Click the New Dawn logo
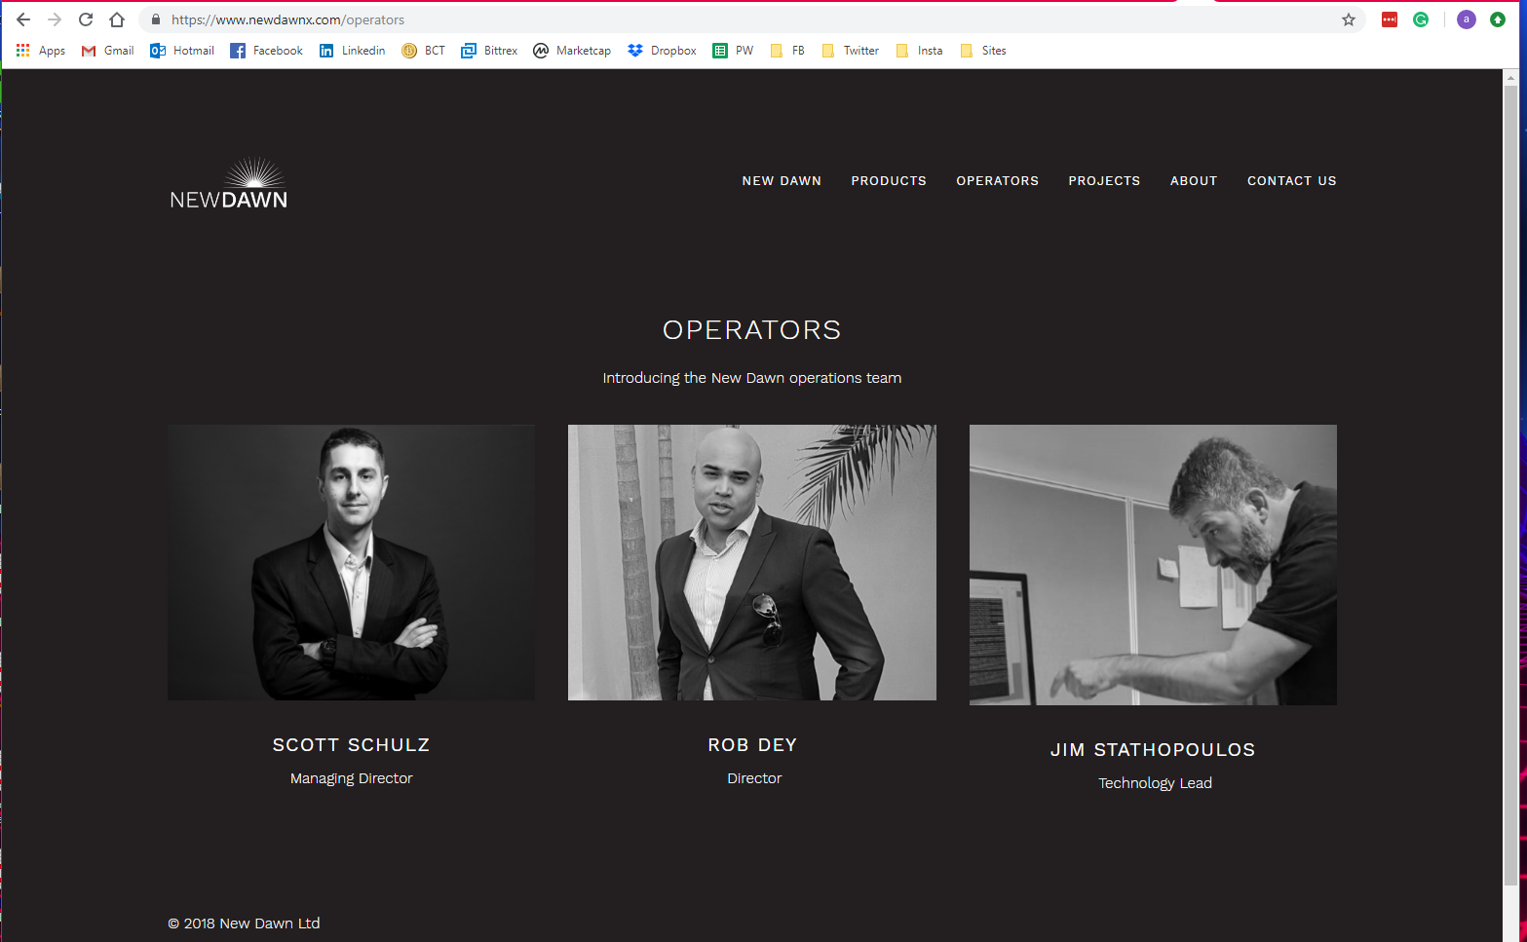Screen dimensions: 1527x942 (229, 184)
